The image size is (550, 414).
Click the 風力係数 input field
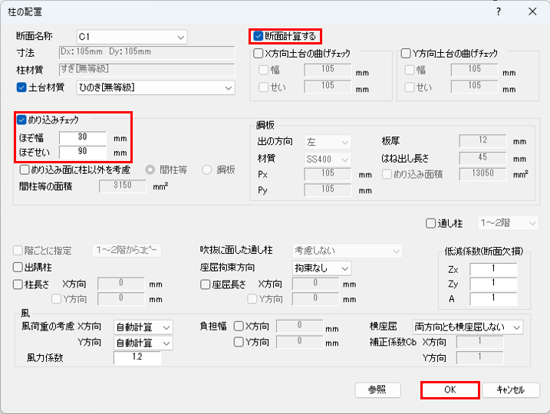click(x=143, y=357)
